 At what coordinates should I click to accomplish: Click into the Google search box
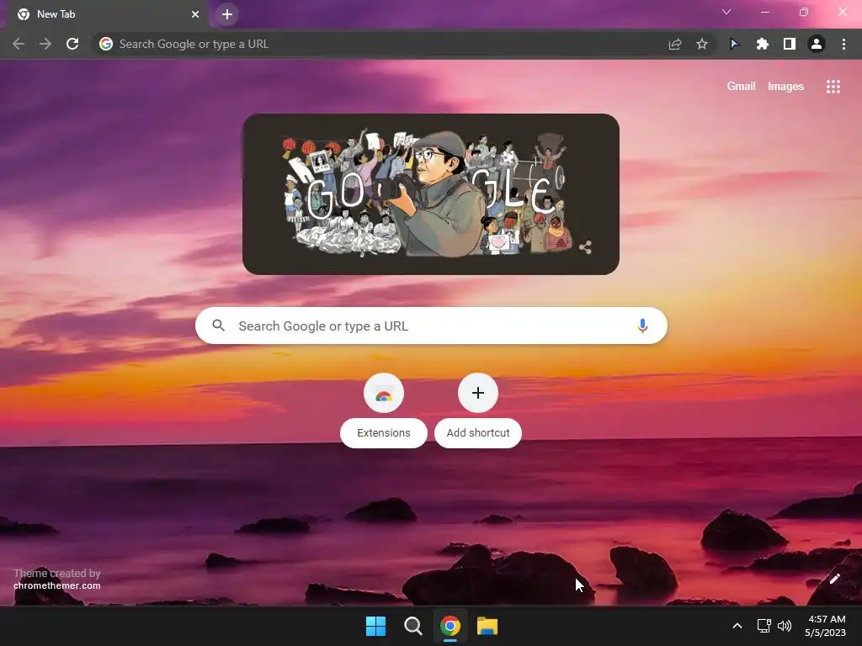tap(431, 326)
